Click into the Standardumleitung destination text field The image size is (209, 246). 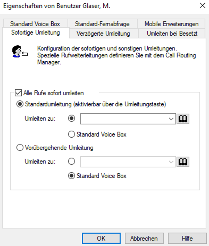click(x=124, y=119)
